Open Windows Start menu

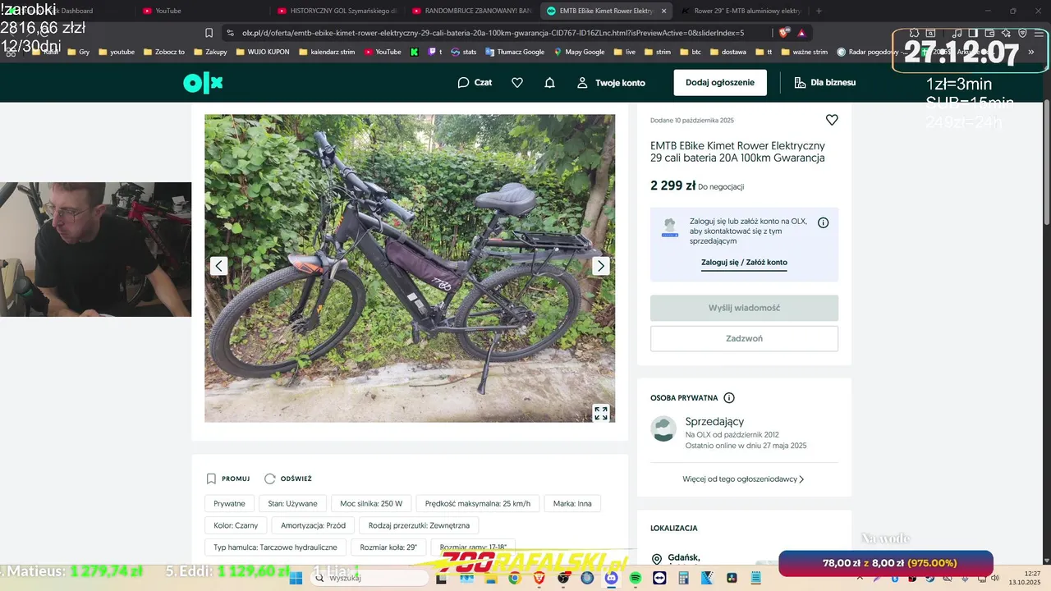click(296, 578)
